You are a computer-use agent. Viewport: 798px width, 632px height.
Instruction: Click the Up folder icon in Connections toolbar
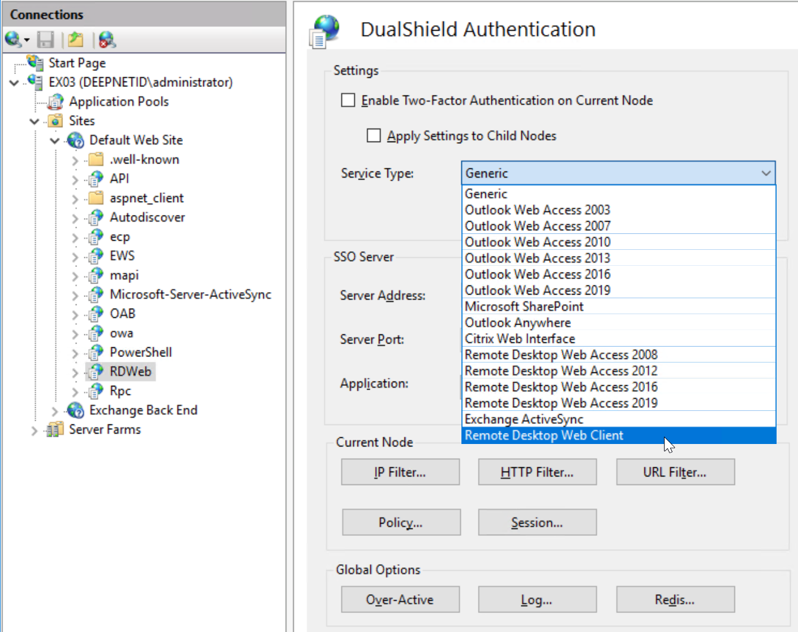point(76,40)
